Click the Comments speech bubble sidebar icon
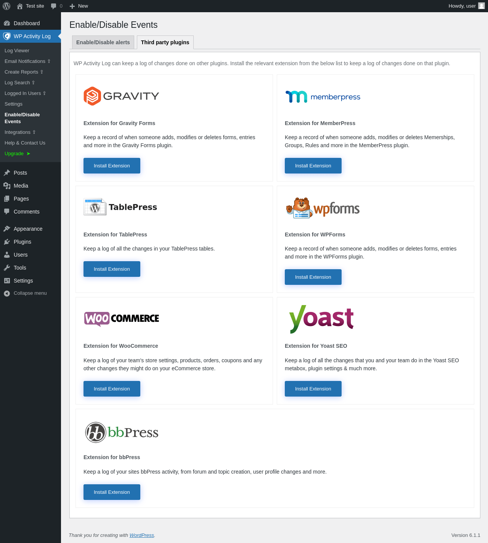Image resolution: width=488 pixels, height=543 pixels. (7, 212)
